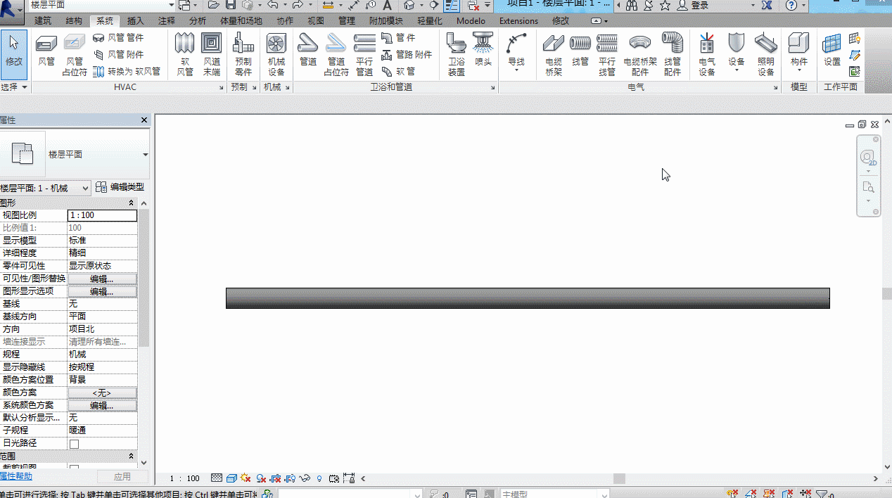
Task: Choose the 软风管 flex duct tool
Action: (184, 55)
